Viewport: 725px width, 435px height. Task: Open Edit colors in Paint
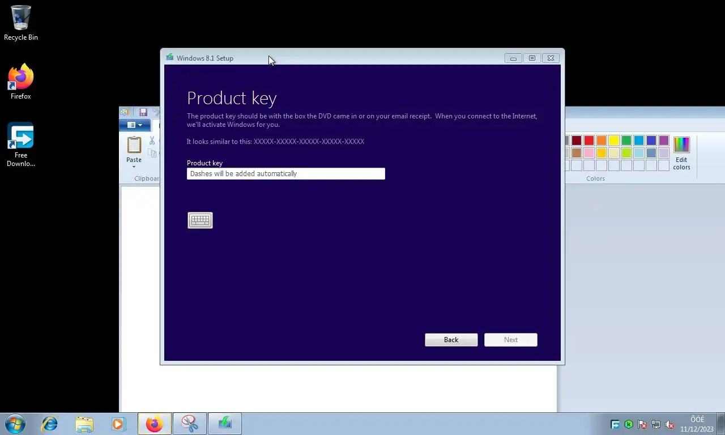click(681, 153)
